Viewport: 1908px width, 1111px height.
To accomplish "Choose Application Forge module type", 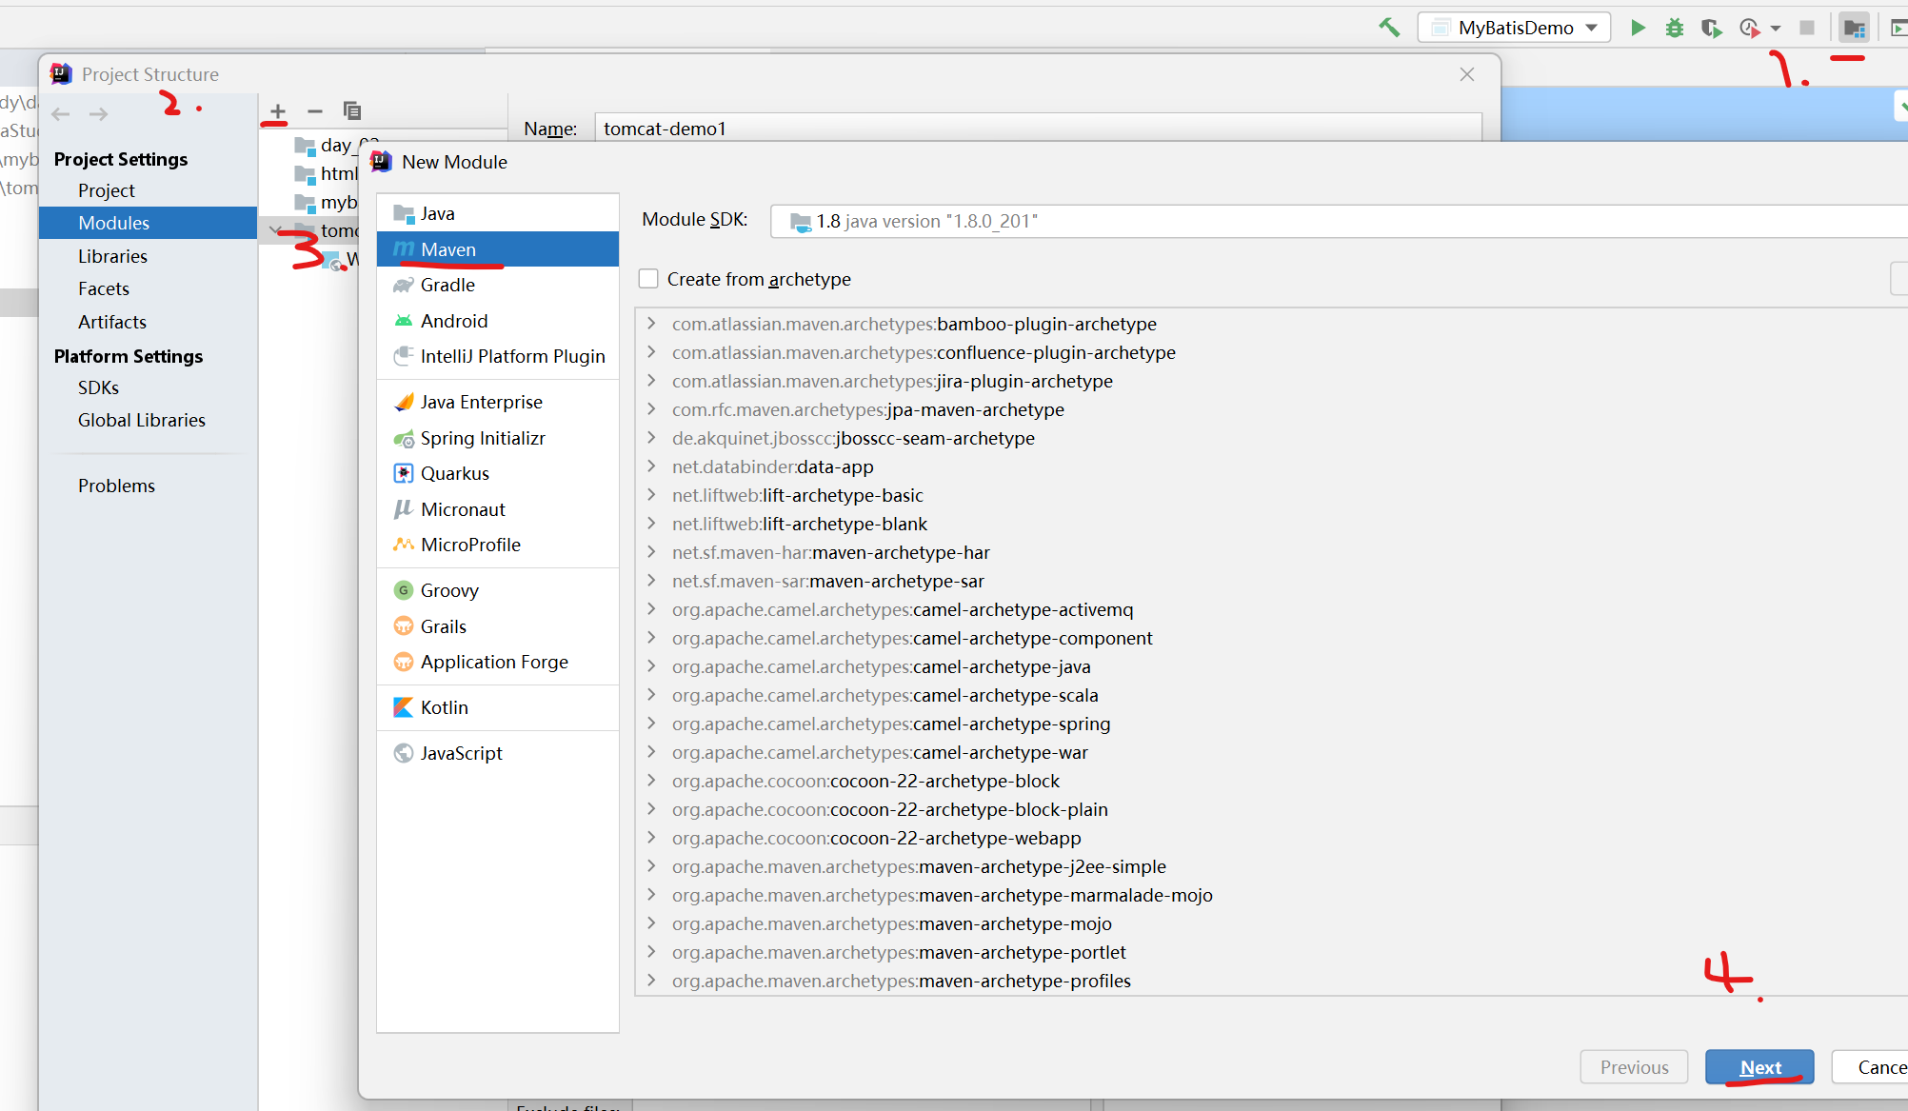I will 498,662.
